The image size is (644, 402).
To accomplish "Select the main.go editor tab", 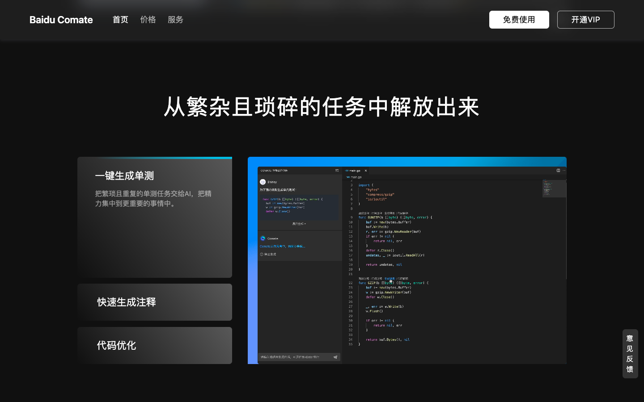I will point(355,171).
